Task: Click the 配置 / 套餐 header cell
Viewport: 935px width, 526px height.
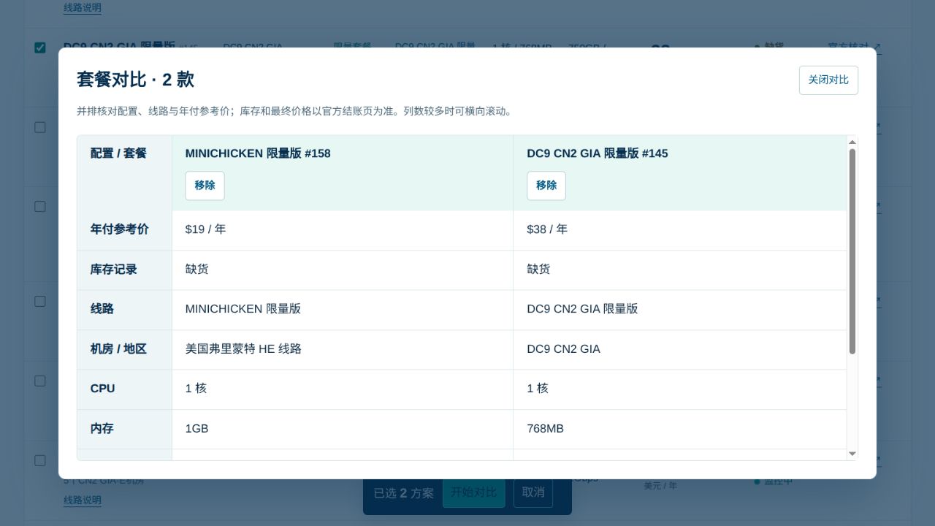Action: (124, 173)
